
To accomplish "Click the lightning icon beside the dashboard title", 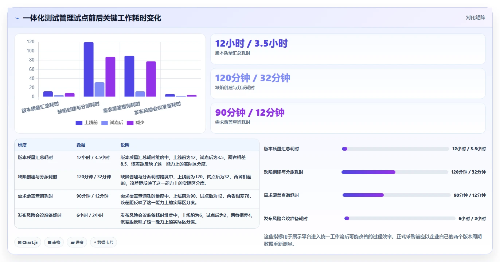I will pyautogui.click(x=17, y=18).
